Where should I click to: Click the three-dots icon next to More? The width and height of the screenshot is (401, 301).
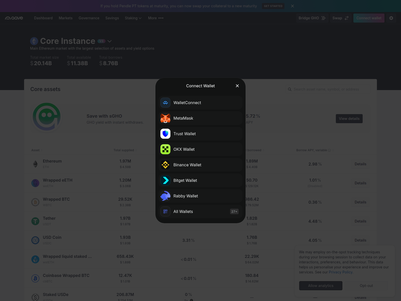(x=161, y=18)
